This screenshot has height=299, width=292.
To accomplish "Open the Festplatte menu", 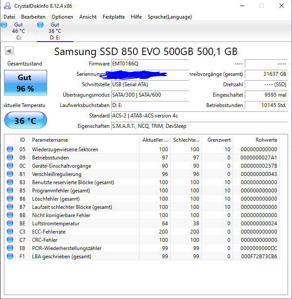I will tap(114, 17).
